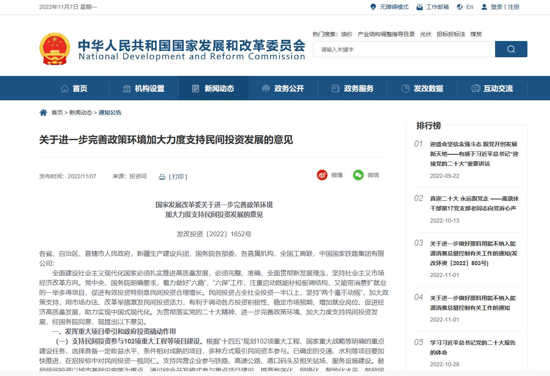
Task: Click the national emblem logo
Action: (55, 48)
